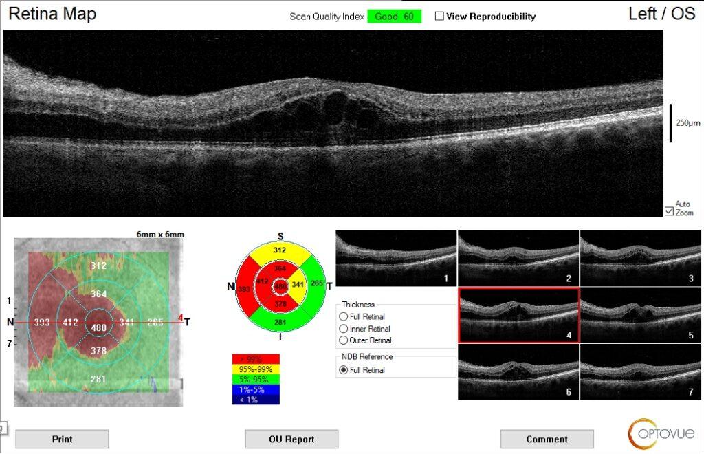Pick B-scan thumbnail number 6

click(x=518, y=371)
